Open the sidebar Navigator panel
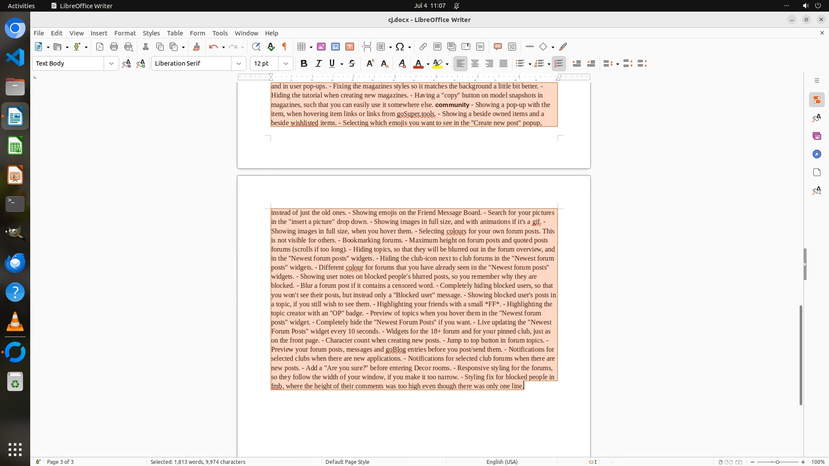829x466 pixels. [x=816, y=154]
